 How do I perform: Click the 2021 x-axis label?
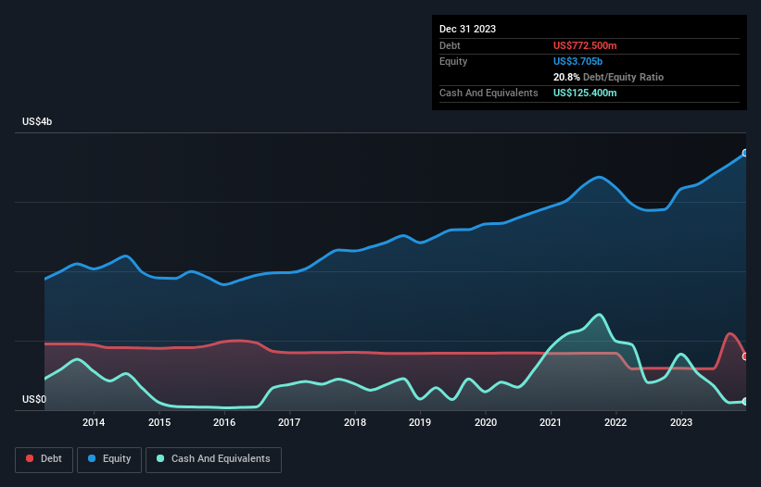coord(551,422)
